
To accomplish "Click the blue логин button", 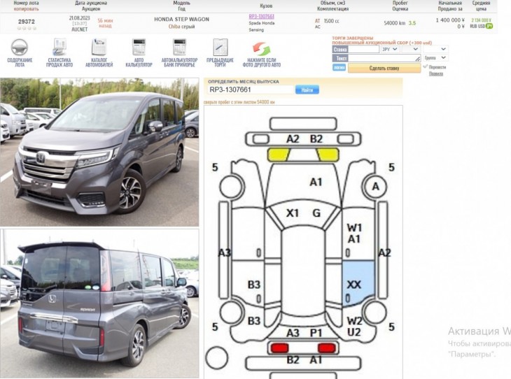I will point(339,67).
